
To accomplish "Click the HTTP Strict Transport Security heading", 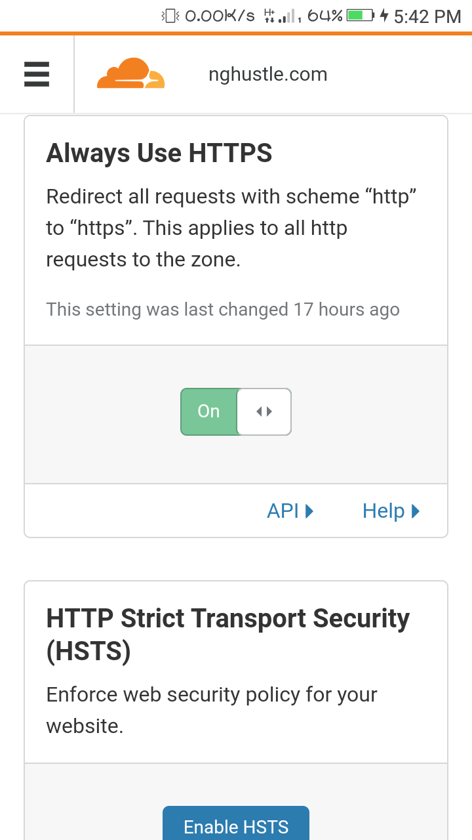I will click(228, 635).
